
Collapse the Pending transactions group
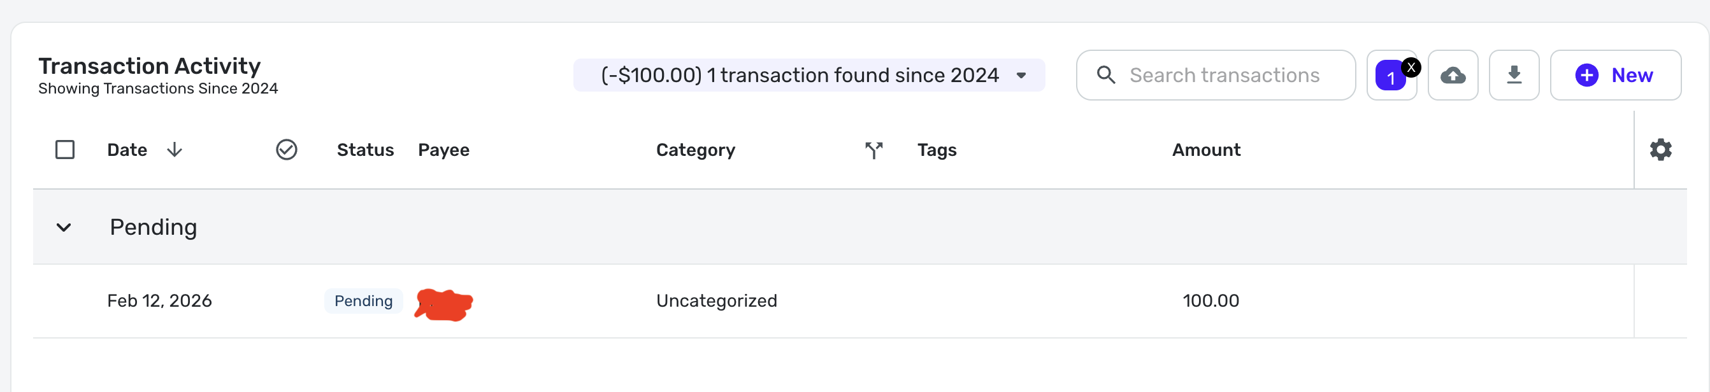tap(64, 228)
